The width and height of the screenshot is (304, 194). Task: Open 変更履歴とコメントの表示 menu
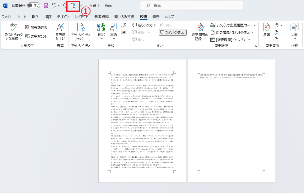click(232, 32)
